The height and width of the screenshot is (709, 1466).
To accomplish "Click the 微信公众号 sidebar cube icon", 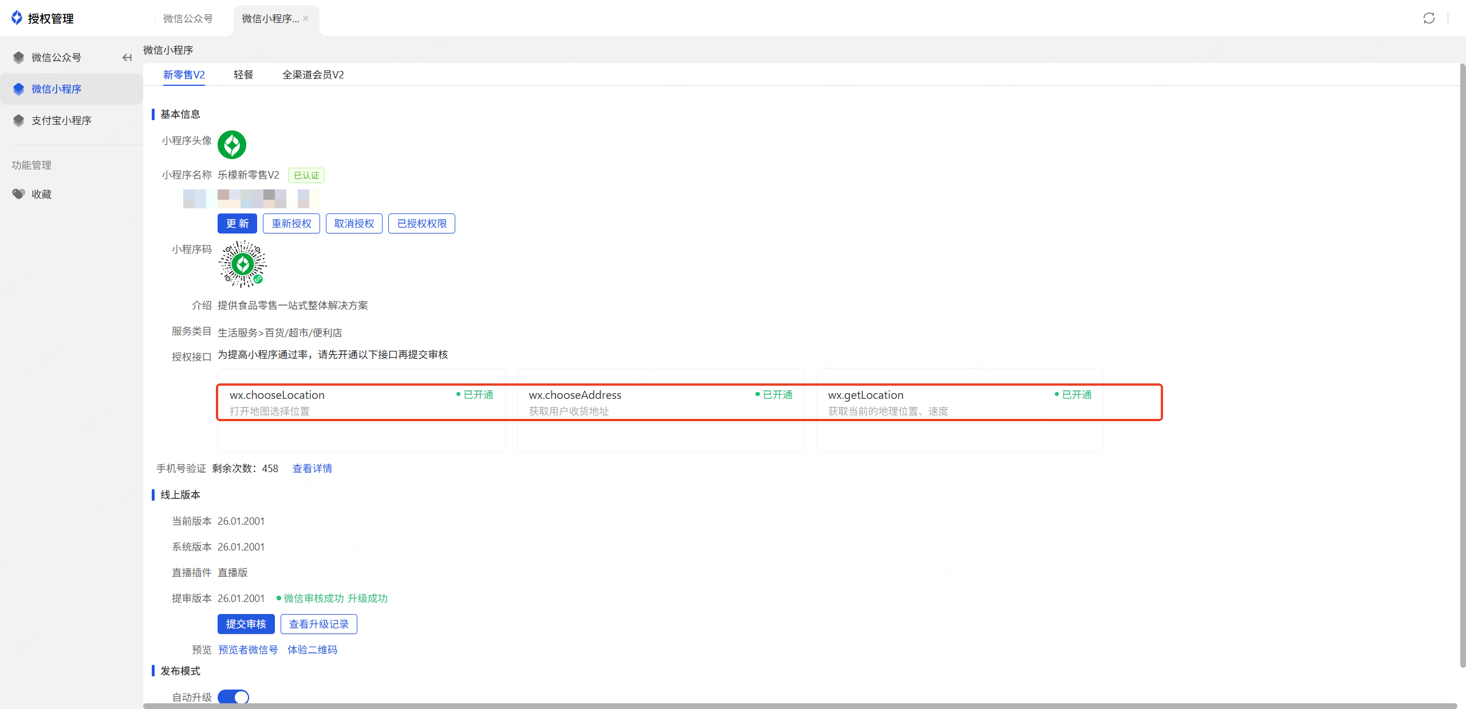I will point(19,58).
